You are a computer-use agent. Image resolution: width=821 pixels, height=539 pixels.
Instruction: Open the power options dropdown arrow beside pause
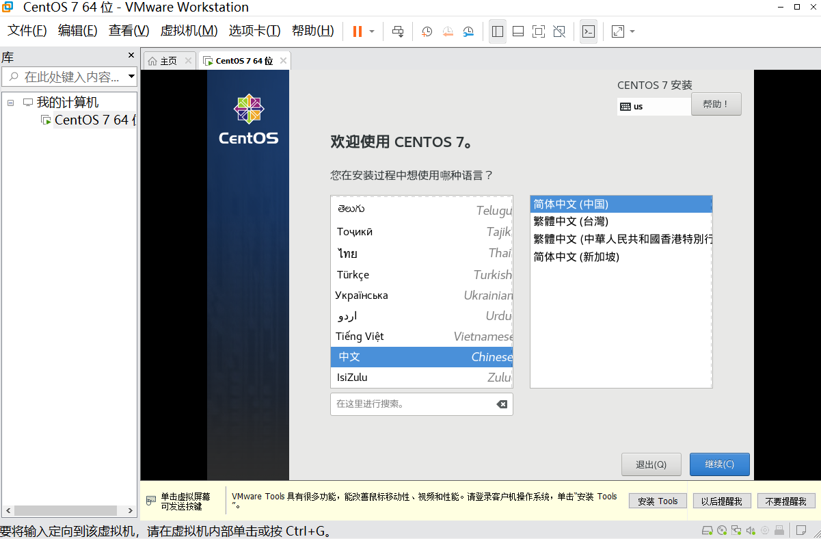[372, 31]
